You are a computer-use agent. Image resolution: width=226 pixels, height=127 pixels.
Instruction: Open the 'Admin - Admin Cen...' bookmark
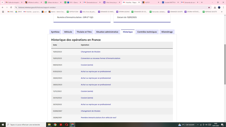tap(57, 12)
